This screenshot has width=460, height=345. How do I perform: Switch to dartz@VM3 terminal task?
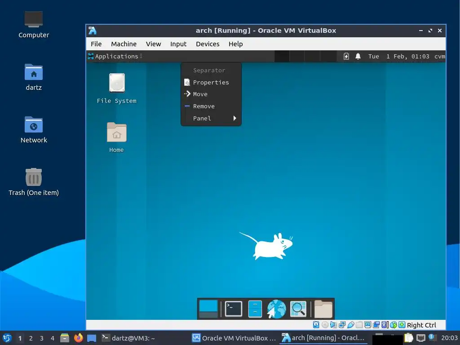click(x=128, y=338)
